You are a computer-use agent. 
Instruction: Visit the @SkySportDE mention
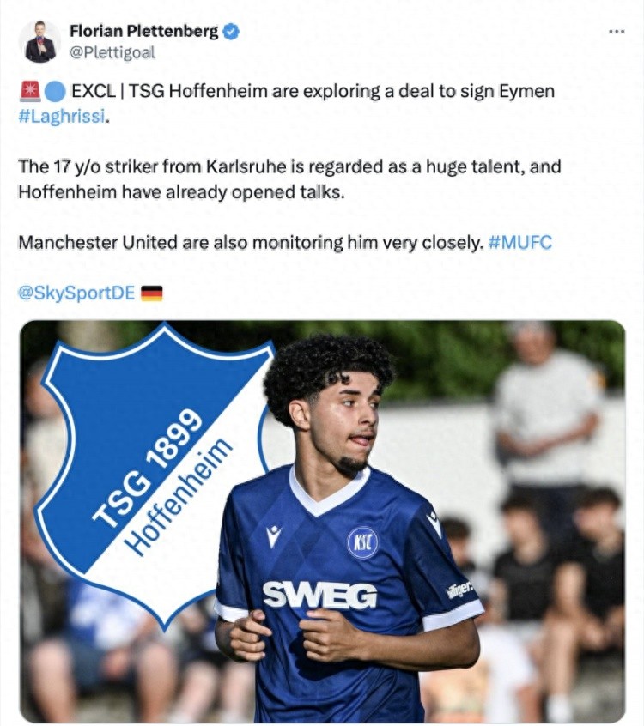76,293
